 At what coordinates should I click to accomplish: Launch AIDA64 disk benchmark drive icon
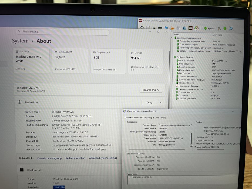point(154,28)
